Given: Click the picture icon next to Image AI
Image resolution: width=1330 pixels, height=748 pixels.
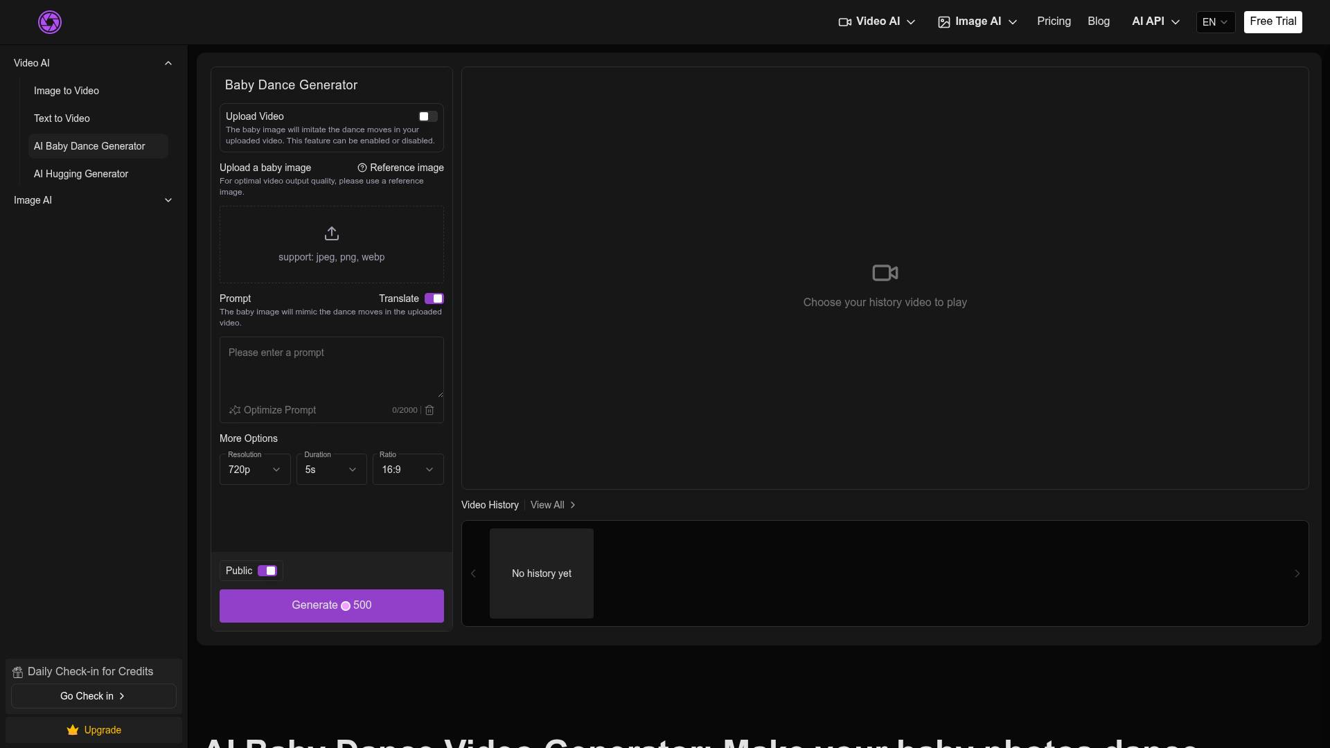Looking at the screenshot, I should (944, 22).
